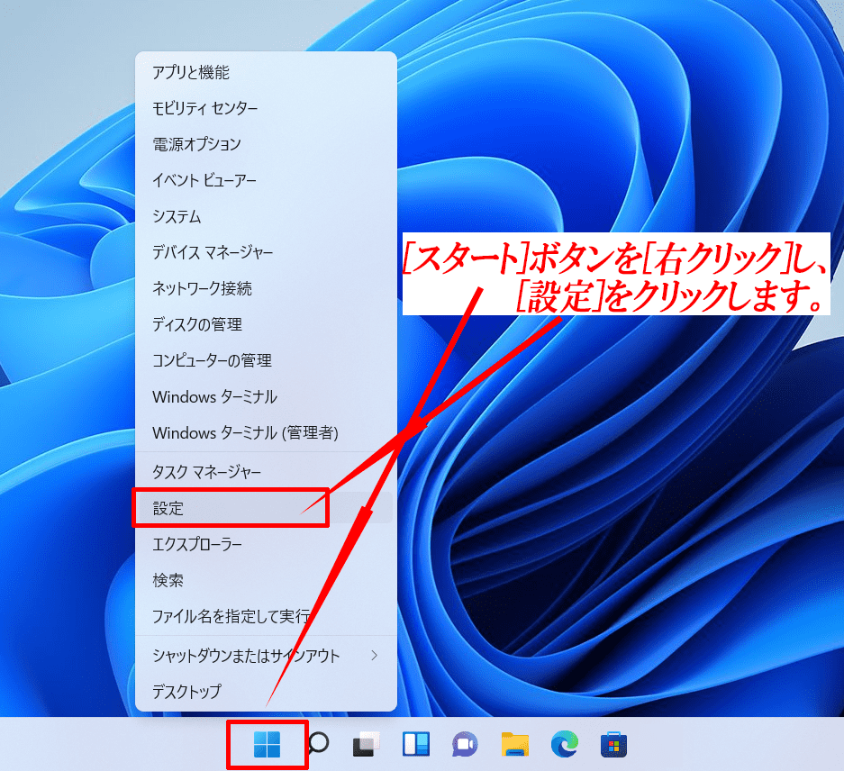Launch Microsoft Edge from taskbar
Image resolution: width=844 pixels, height=771 pixels.
tap(565, 744)
